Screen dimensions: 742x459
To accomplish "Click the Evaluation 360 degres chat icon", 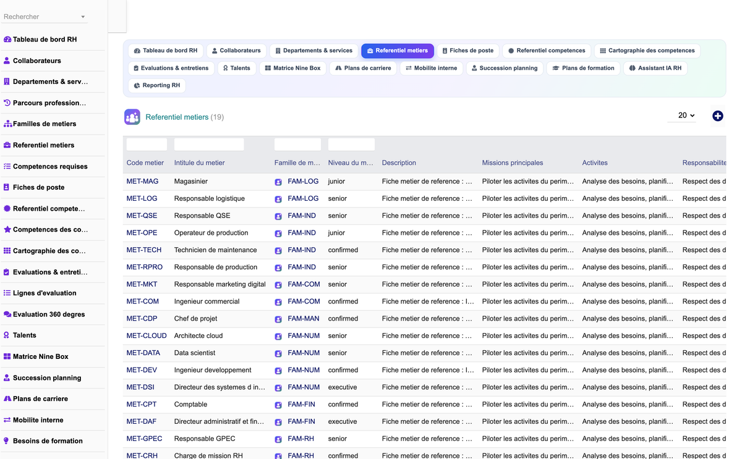I will click(7, 314).
